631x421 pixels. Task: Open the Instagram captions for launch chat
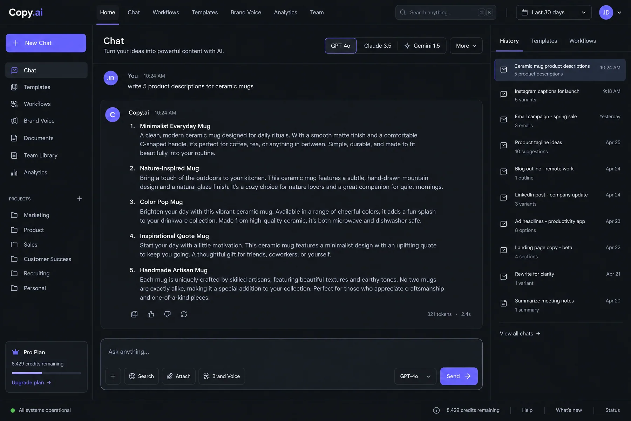point(560,95)
